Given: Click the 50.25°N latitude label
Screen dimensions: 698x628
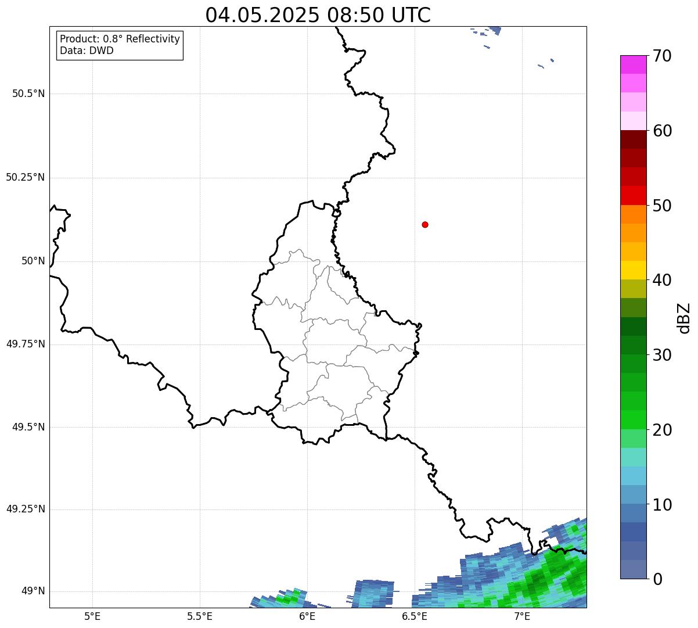Looking at the screenshot, I should tap(26, 177).
